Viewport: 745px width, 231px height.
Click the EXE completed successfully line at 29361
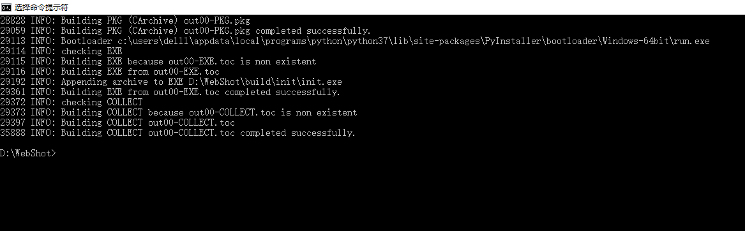click(170, 93)
